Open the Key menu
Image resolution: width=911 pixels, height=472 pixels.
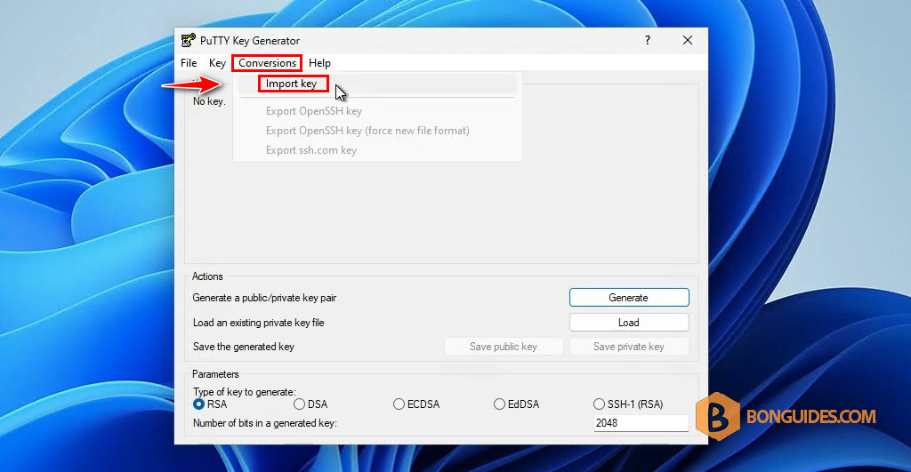pyautogui.click(x=217, y=63)
